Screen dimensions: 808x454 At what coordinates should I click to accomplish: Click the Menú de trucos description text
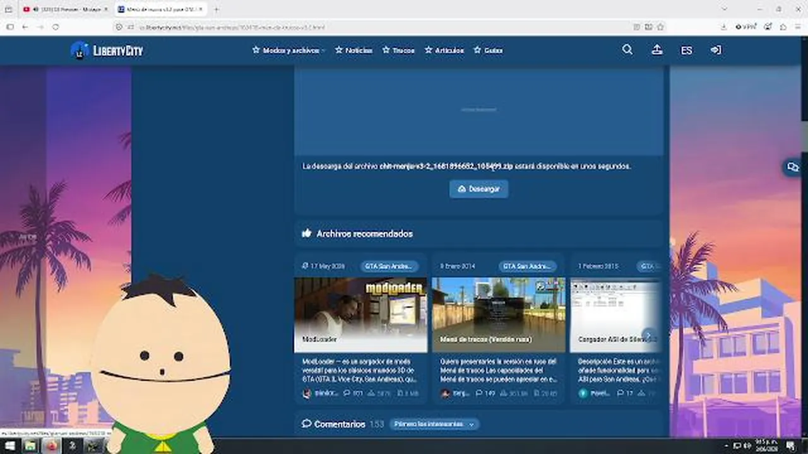[x=499, y=371]
